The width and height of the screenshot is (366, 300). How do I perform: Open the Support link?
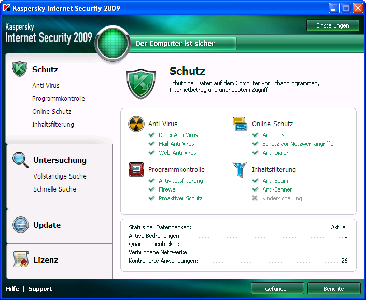pyautogui.click(x=40, y=289)
